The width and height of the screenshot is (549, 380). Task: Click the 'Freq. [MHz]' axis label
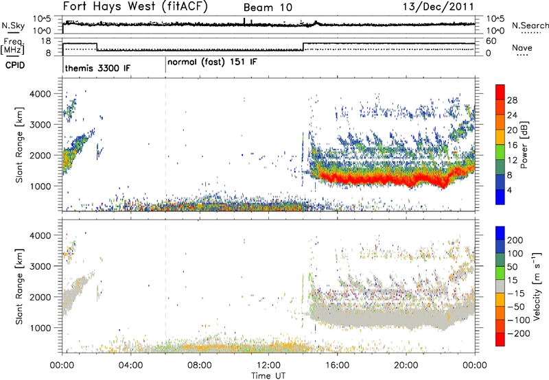[13, 46]
